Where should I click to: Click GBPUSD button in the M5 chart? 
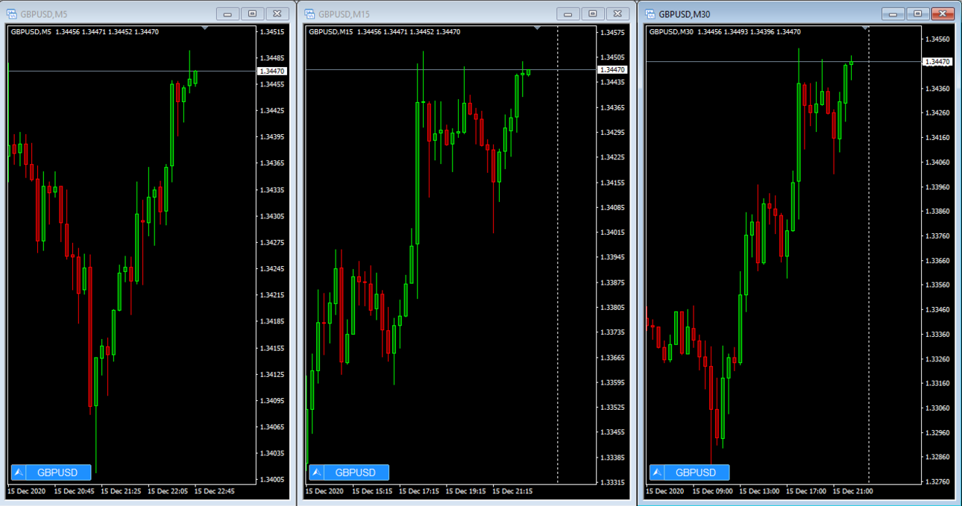57,472
